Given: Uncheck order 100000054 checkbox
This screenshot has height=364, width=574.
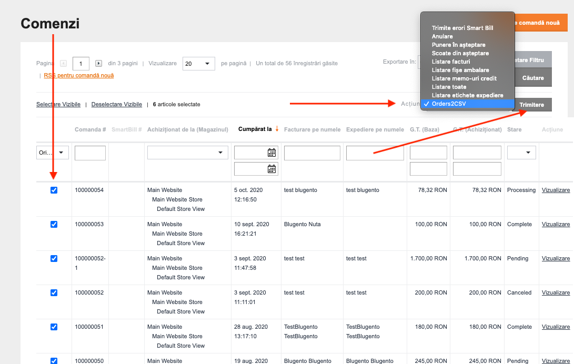Looking at the screenshot, I should (x=54, y=190).
